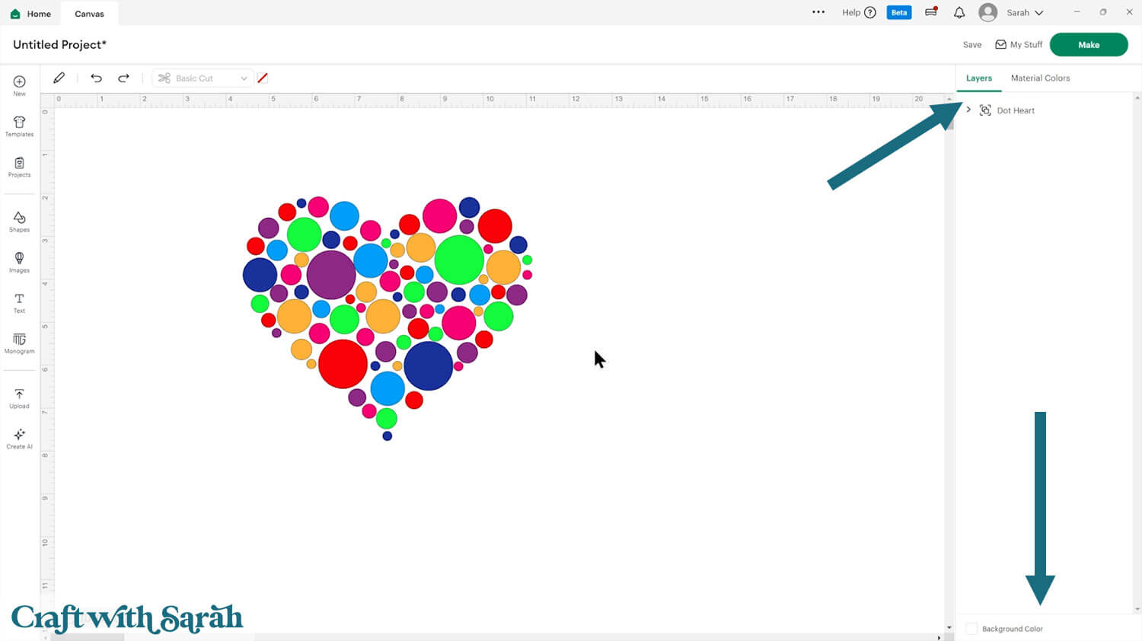
Task: Click the red slash linetype color swatch
Action: [263, 78]
